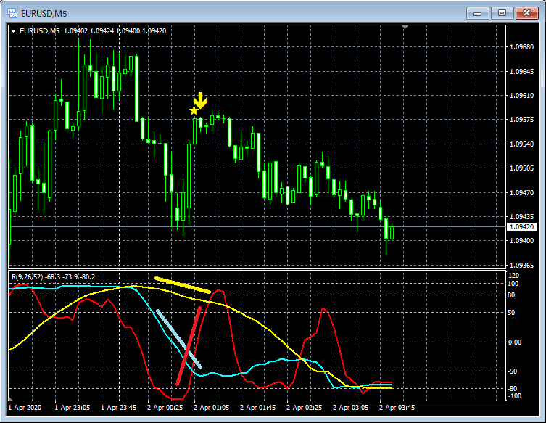Click the 1 Apr 23:05 time label
Image resolution: width=546 pixels, height=423 pixels.
coord(72,407)
